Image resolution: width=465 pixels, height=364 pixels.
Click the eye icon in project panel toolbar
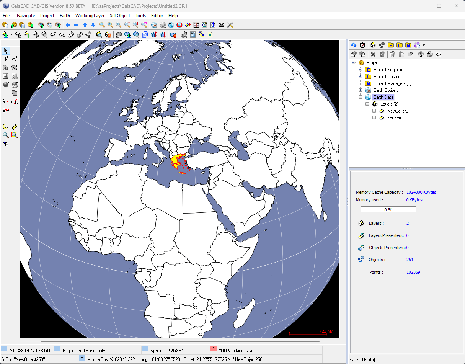pyautogui.click(x=421, y=54)
